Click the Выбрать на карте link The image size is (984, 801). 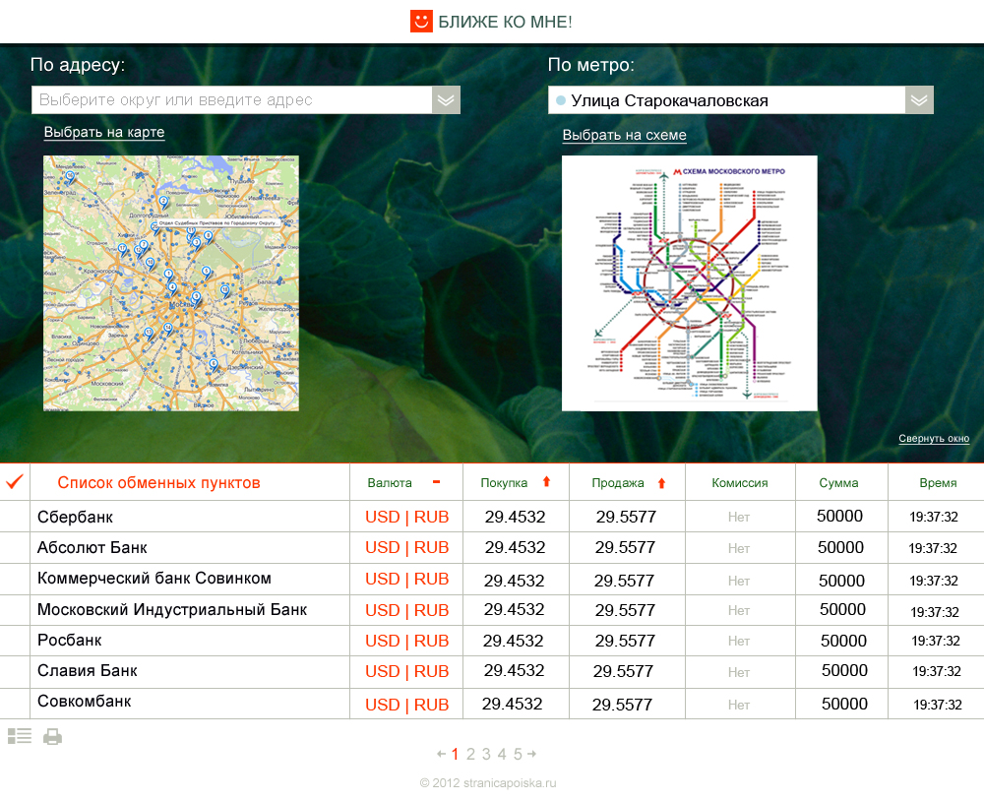[x=104, y=133]
